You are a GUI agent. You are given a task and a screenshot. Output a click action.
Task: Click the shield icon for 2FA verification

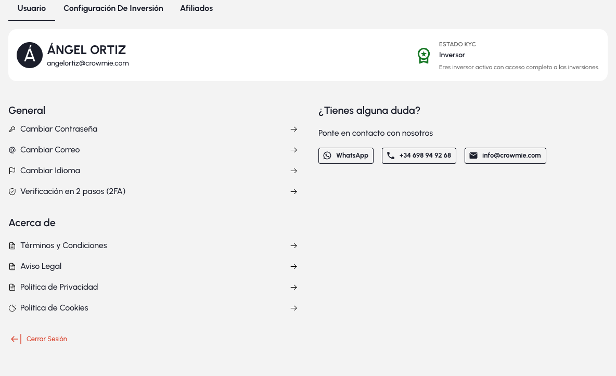(x=12, y=191)
